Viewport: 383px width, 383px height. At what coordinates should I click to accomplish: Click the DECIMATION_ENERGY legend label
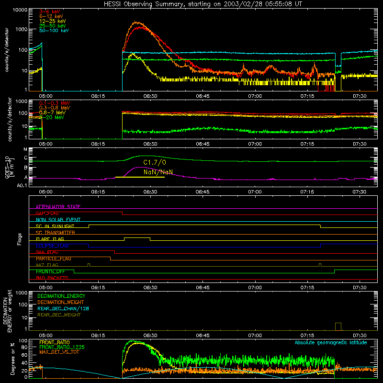click(61, 296)
